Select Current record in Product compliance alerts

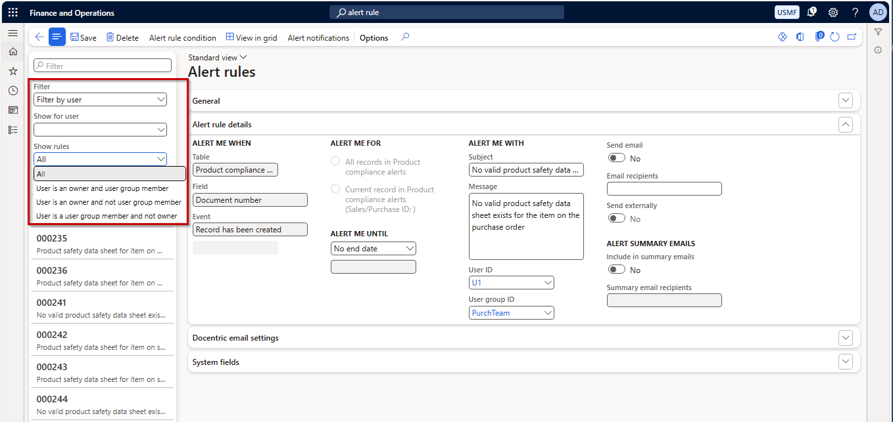coord(335,189)
